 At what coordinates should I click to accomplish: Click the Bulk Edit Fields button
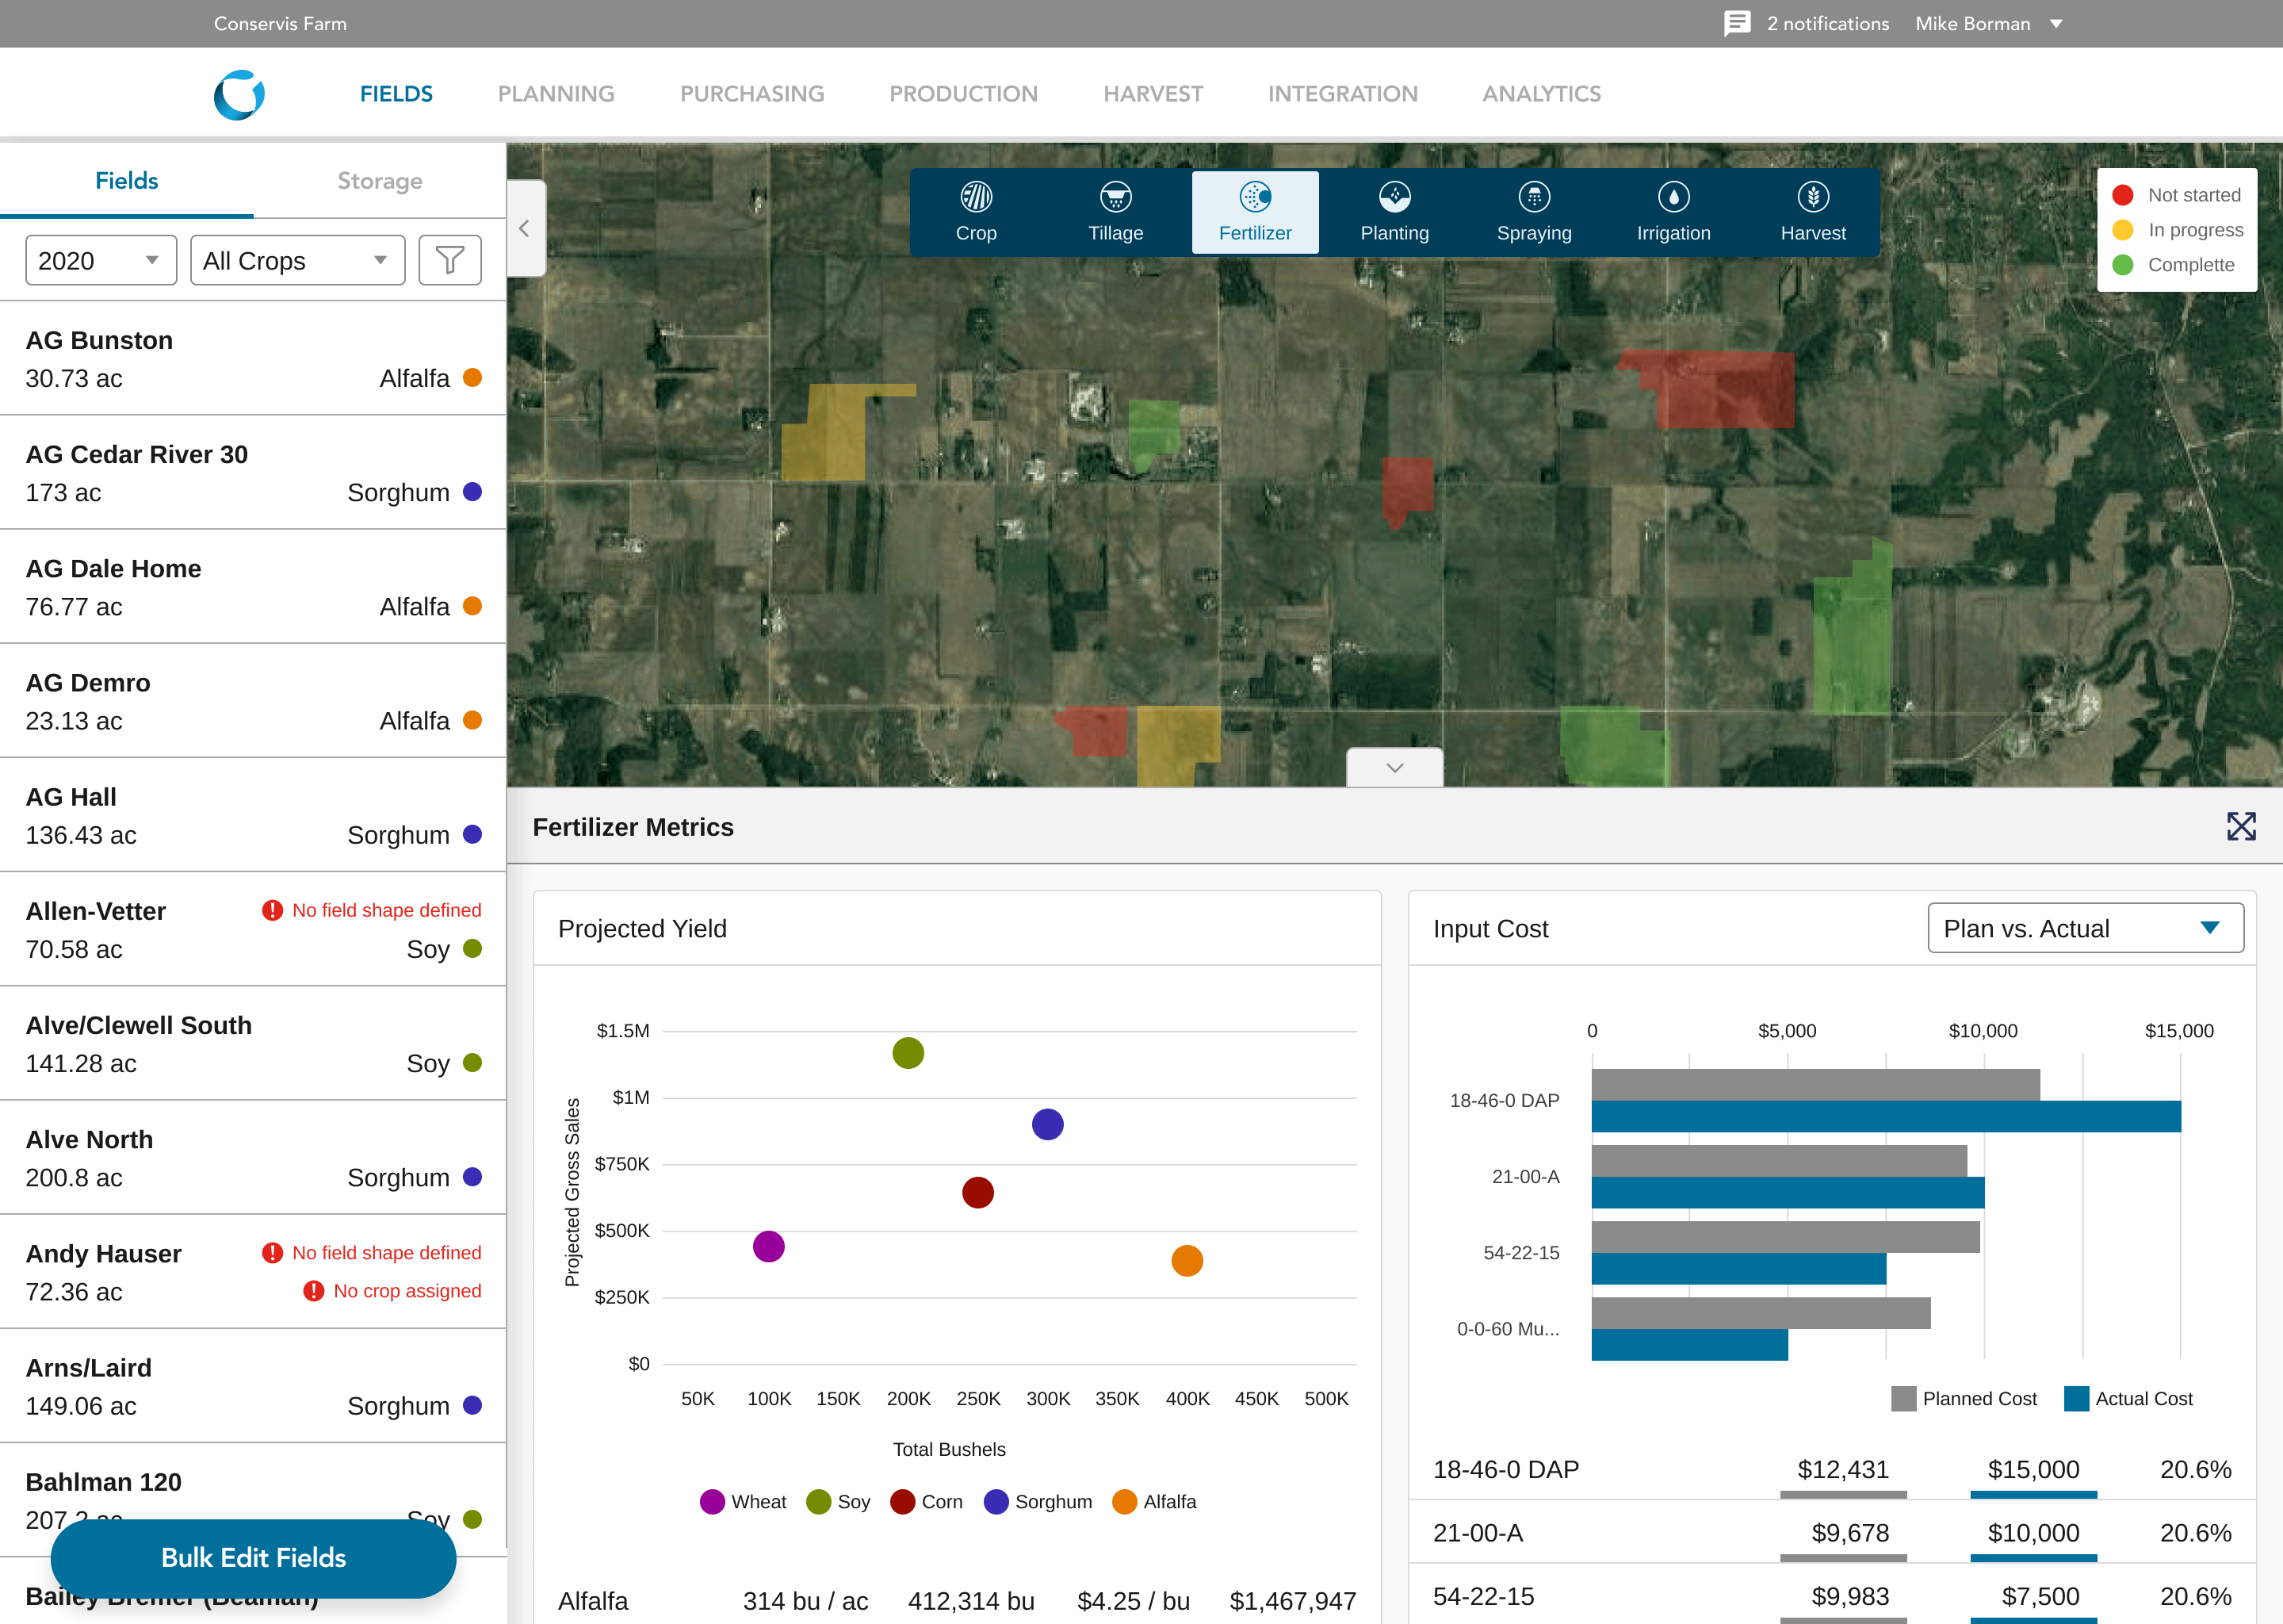254,1557
